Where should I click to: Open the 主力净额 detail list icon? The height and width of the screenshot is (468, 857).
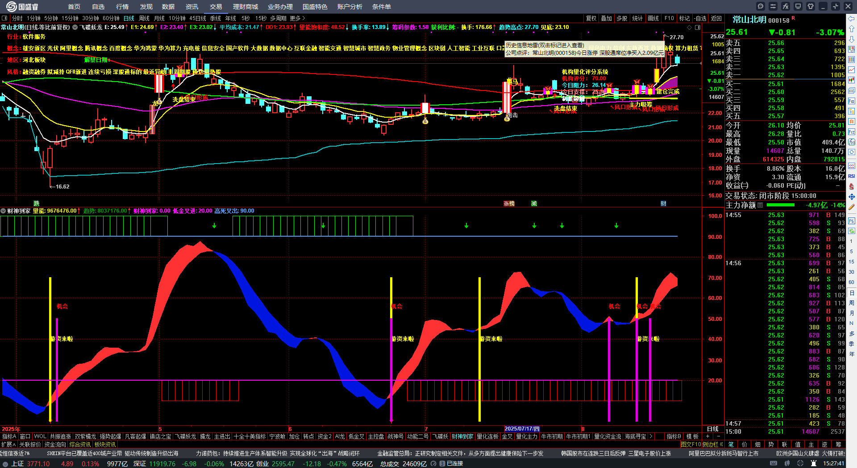pyautogui.click(x=760, y=205)
